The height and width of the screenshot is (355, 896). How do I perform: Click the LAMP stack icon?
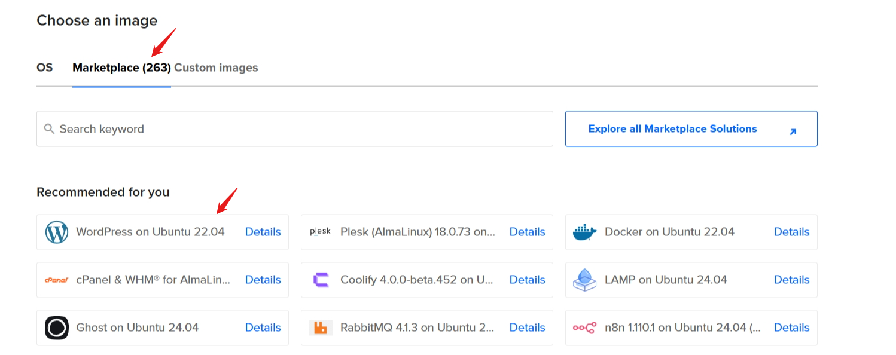(x=584, y=280)
